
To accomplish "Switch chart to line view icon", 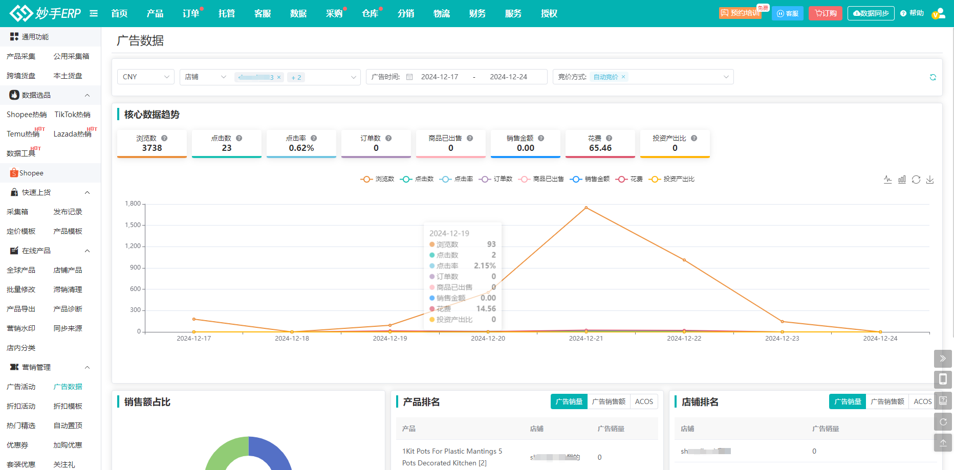I will tap(888, 180).
